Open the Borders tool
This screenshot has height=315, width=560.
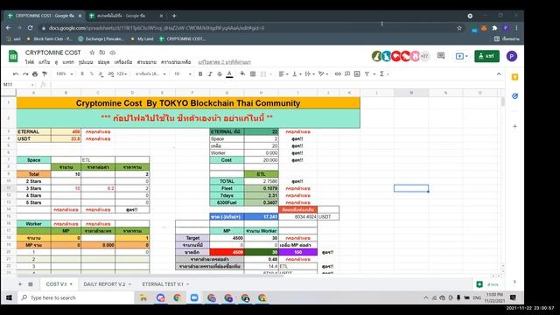(253, 73)
